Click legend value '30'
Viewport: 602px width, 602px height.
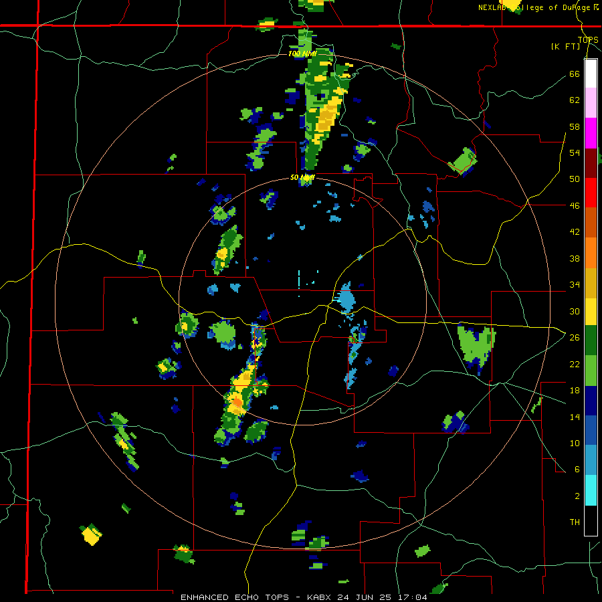tap(575, 311)
